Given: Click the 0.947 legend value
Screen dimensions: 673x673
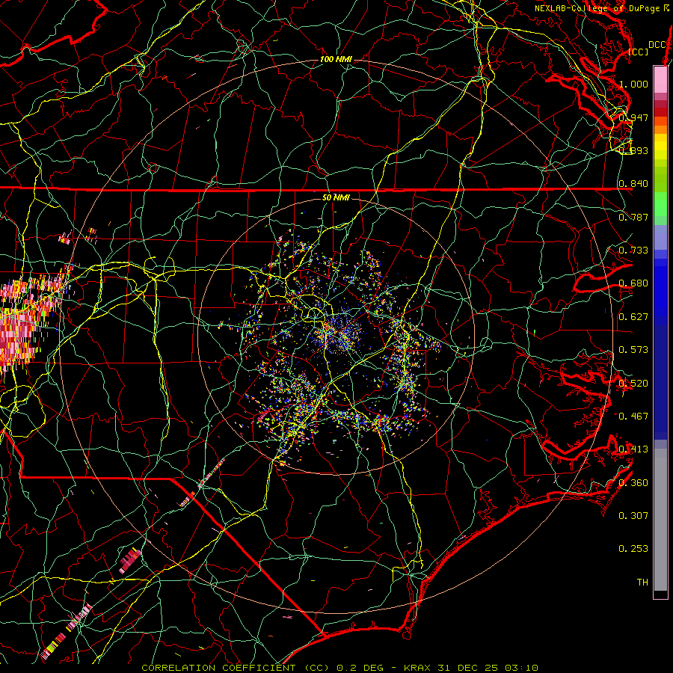Looking at the screenshot, I should click(x=633, y=117).
